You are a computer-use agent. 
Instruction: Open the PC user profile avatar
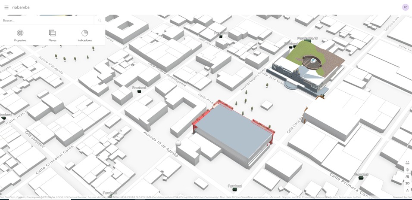405,7
